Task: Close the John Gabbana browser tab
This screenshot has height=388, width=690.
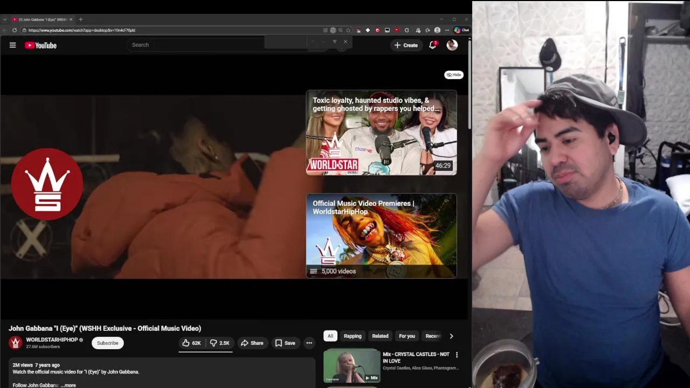Action: [x=71, y=19]
